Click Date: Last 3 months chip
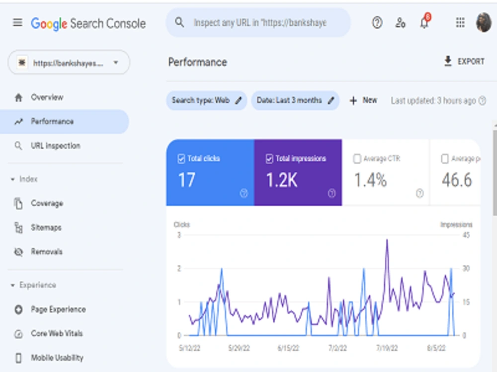 295,101
